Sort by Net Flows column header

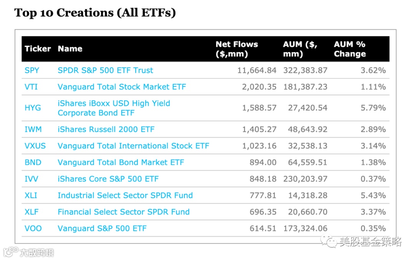[x=237, y=49]
